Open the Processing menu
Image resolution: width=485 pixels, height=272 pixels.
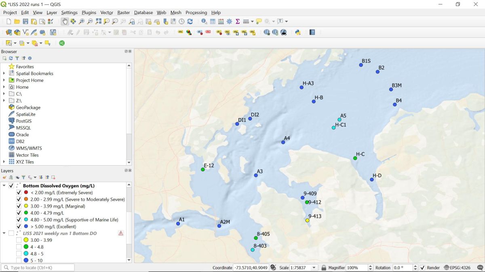196,12
